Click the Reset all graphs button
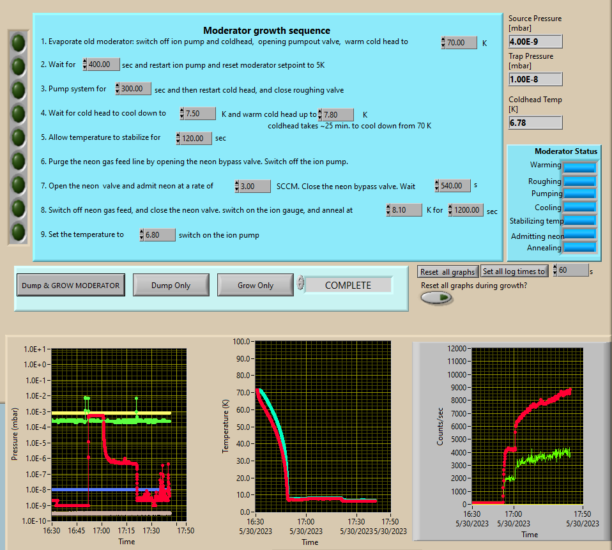This screenshot has width=612, height=550. click(x=447, y=271)
